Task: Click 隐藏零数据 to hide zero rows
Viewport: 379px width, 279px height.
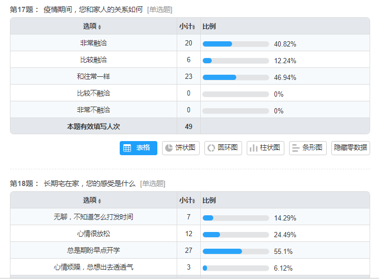Action: [x=350, y=148]
